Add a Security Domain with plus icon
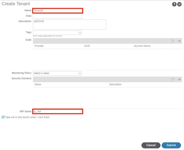This screenshot has height=150, width=184. coord(179,79)
